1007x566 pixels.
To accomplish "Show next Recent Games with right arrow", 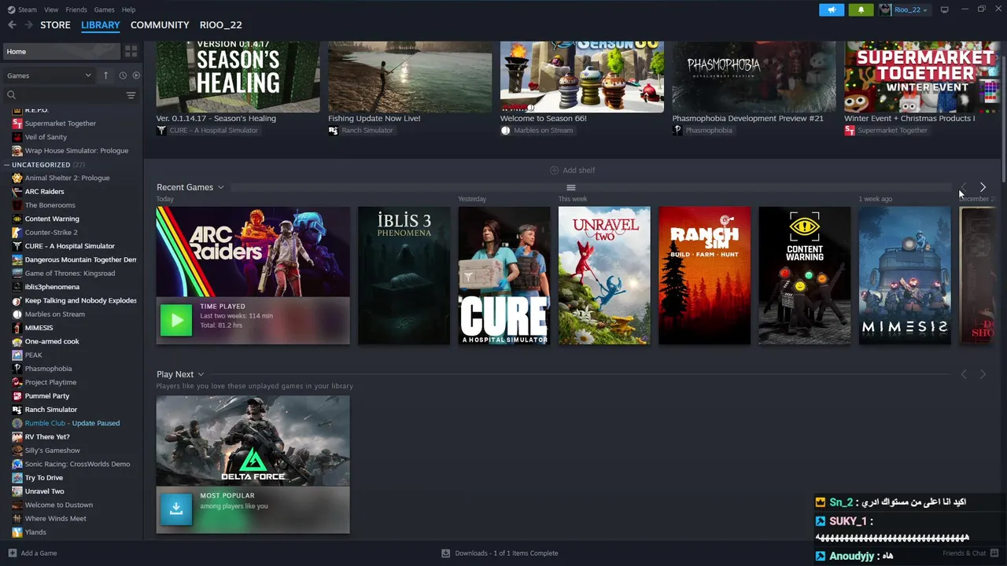I will coord(983,187).
